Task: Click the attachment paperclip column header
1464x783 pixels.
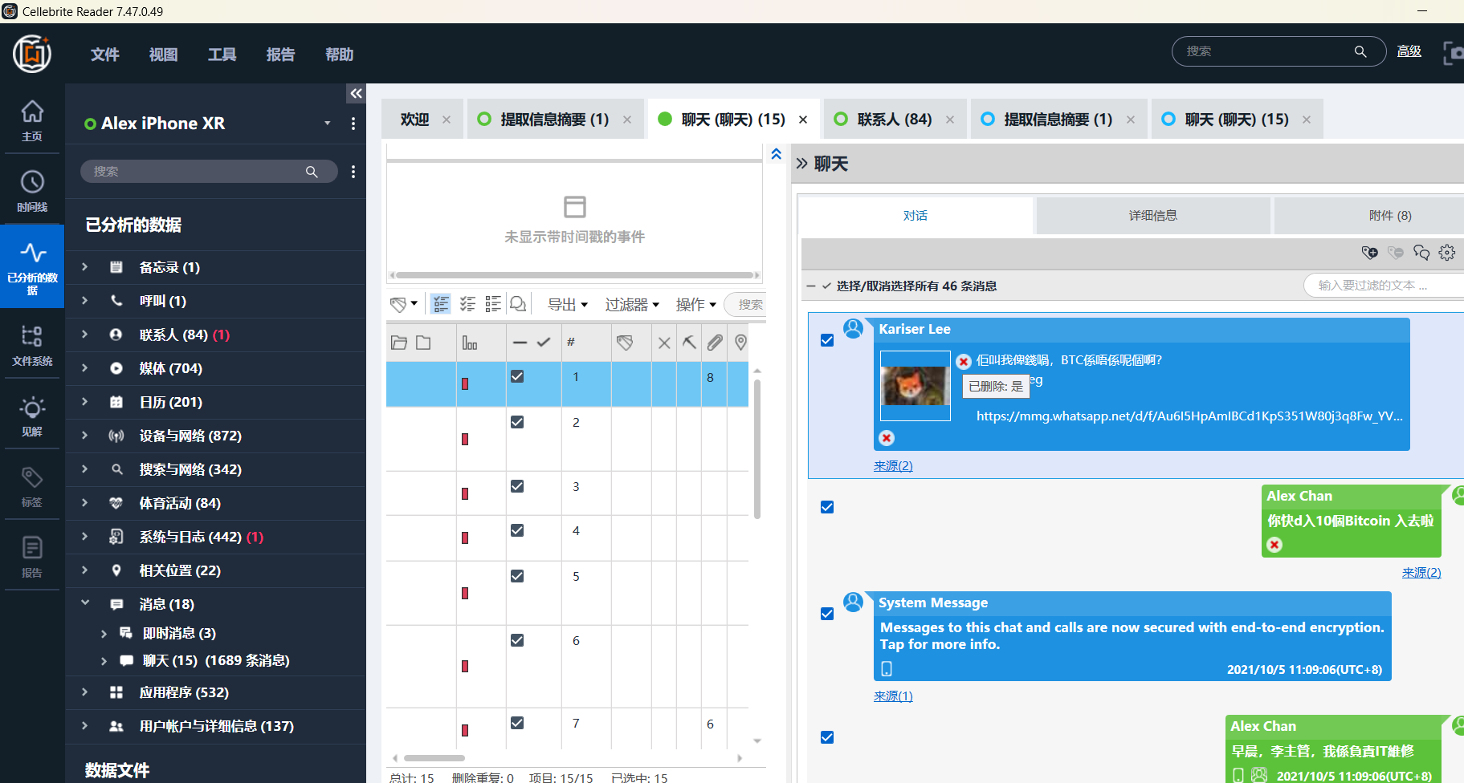Action: coord(715,343)
